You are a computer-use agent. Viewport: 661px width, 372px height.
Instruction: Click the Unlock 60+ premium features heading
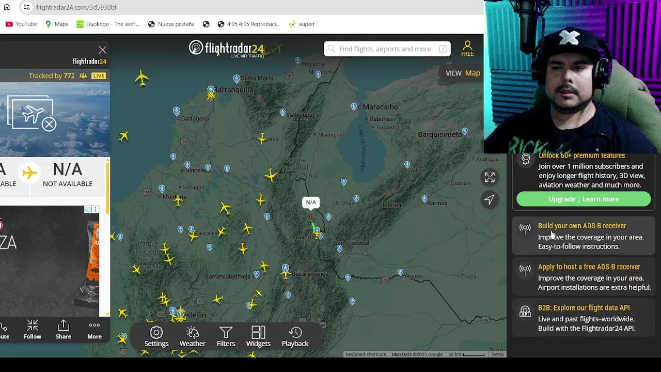pos(581,156)
